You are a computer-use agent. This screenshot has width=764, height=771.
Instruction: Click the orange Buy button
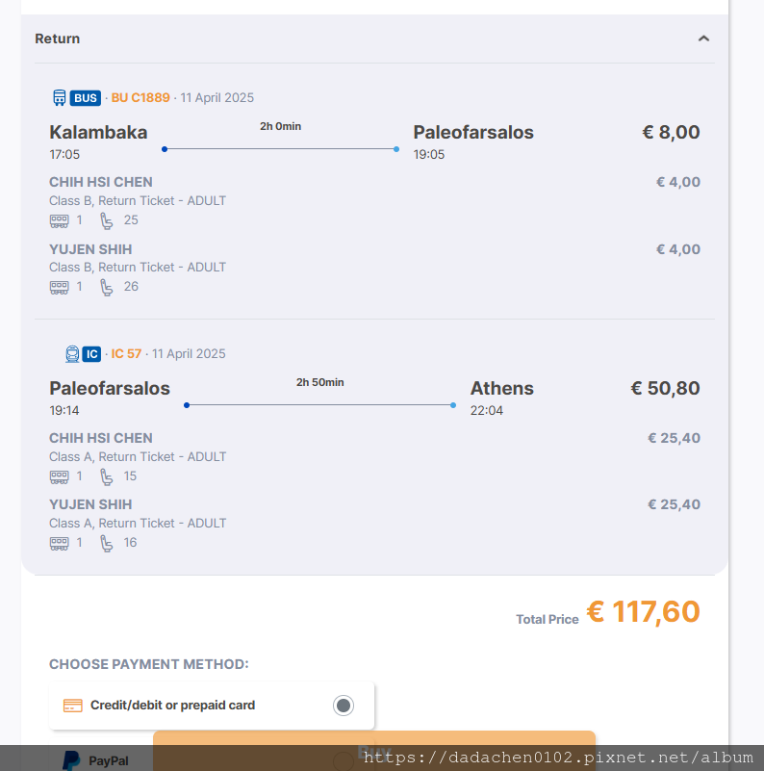[374, 751]
